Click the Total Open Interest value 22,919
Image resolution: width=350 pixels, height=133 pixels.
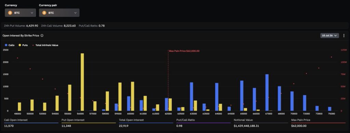pyautogui.click(x=124, y=126)
